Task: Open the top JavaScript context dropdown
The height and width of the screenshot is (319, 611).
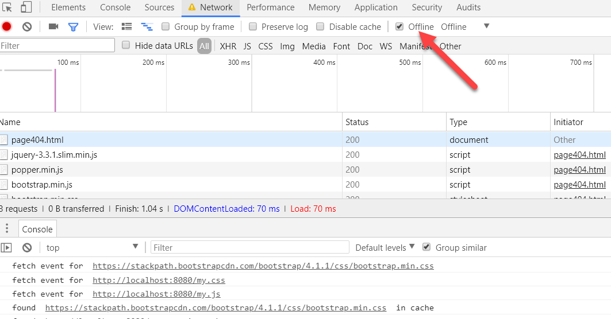Action: coord(92,247)
